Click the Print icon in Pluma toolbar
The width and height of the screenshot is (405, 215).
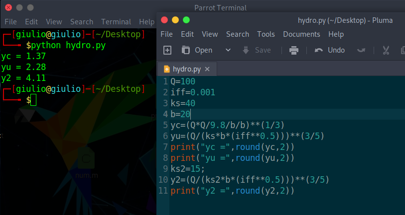[x=294, y=50]
